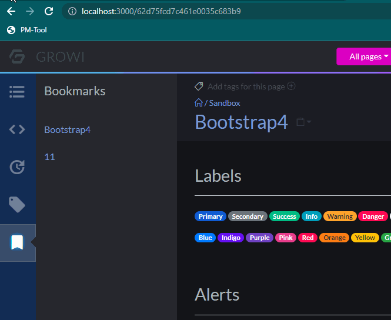The width and height of the screenshot is (391, 320).
Task: Click the Info badge
Action: pyautogui.click(x=312, y=216)
